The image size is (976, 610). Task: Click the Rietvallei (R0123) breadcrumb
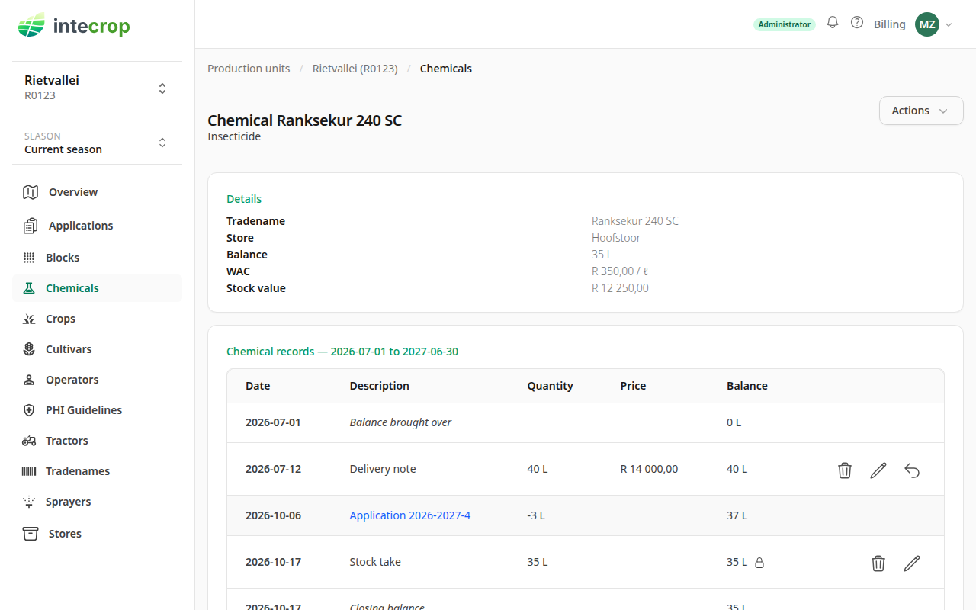click(x=355, y=69)
